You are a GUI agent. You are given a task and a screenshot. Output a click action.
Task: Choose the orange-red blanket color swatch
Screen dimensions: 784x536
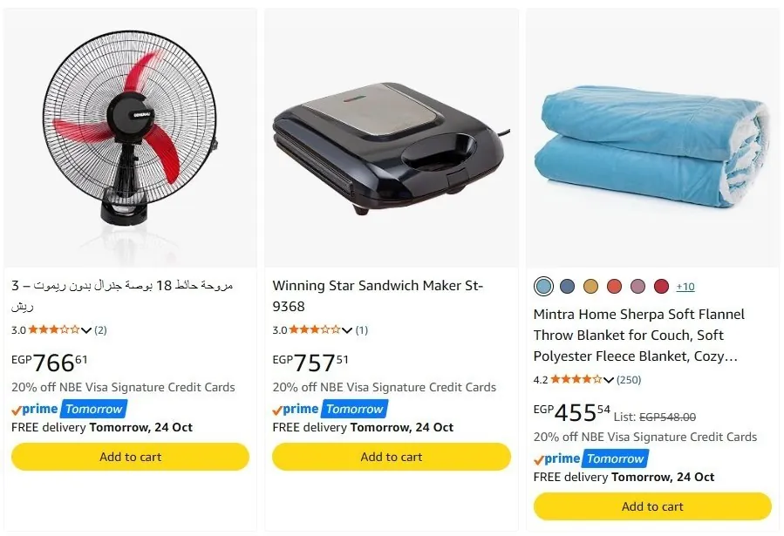tap(614, 286)
